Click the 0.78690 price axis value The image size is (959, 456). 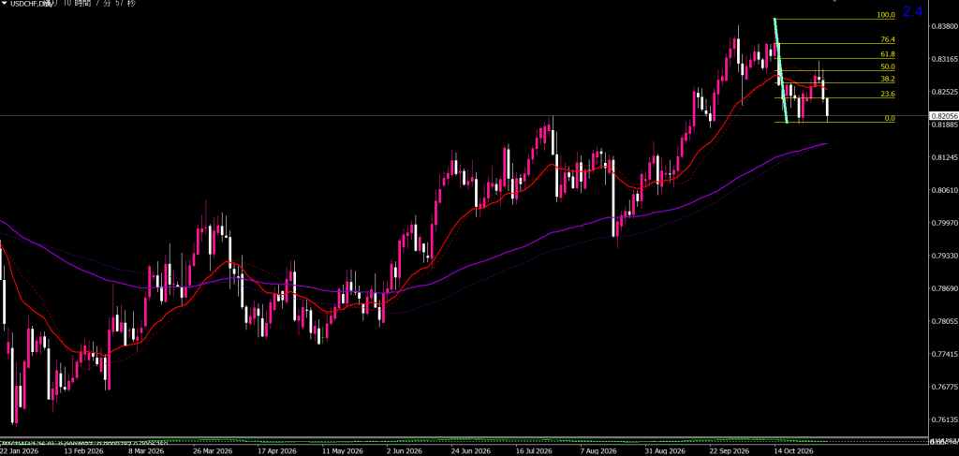(942, 288)
